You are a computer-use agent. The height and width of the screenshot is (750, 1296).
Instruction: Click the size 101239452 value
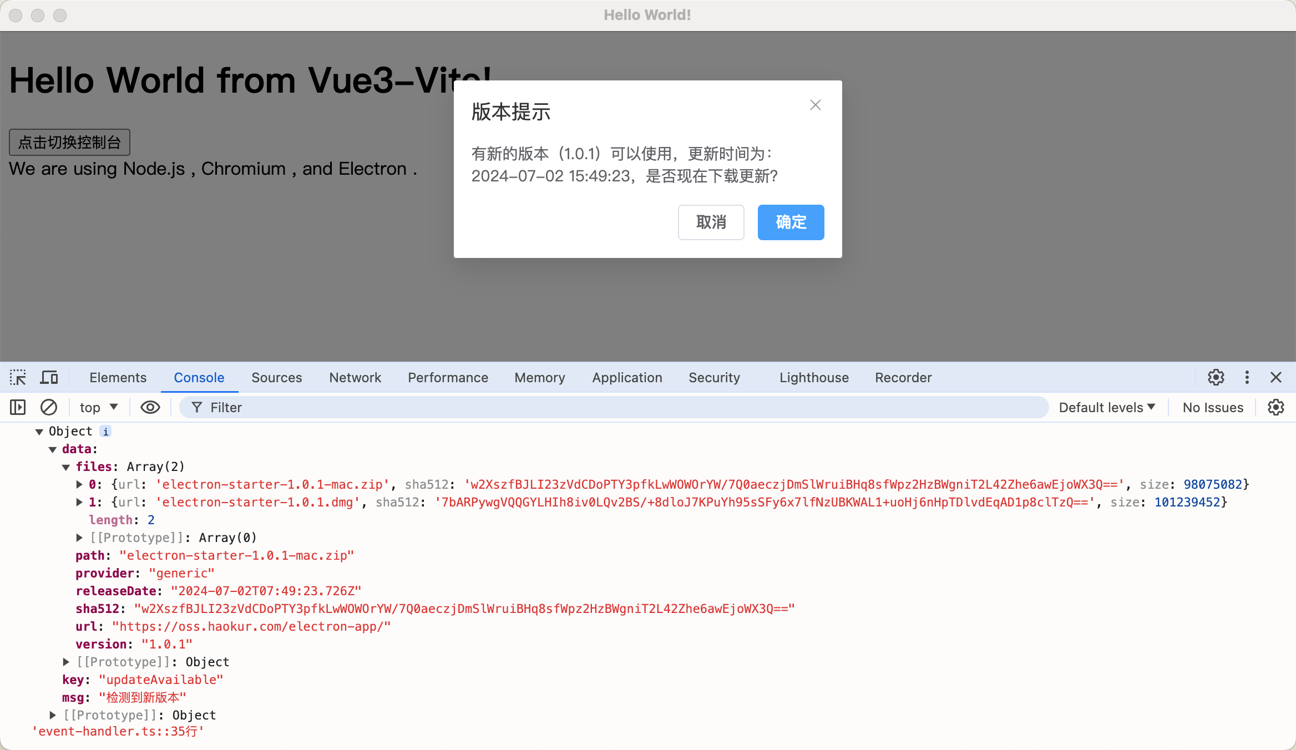(1187, 502)
